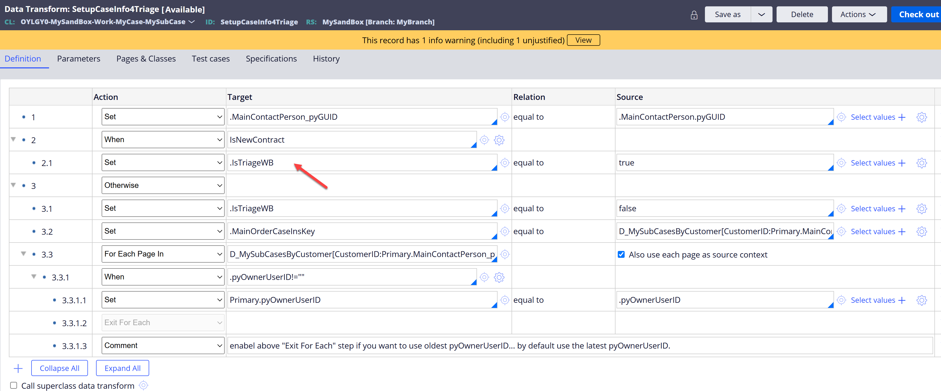Open gear settings for row 1 source
This screenshot has height=391, width=941.
[x=921, y=117]
